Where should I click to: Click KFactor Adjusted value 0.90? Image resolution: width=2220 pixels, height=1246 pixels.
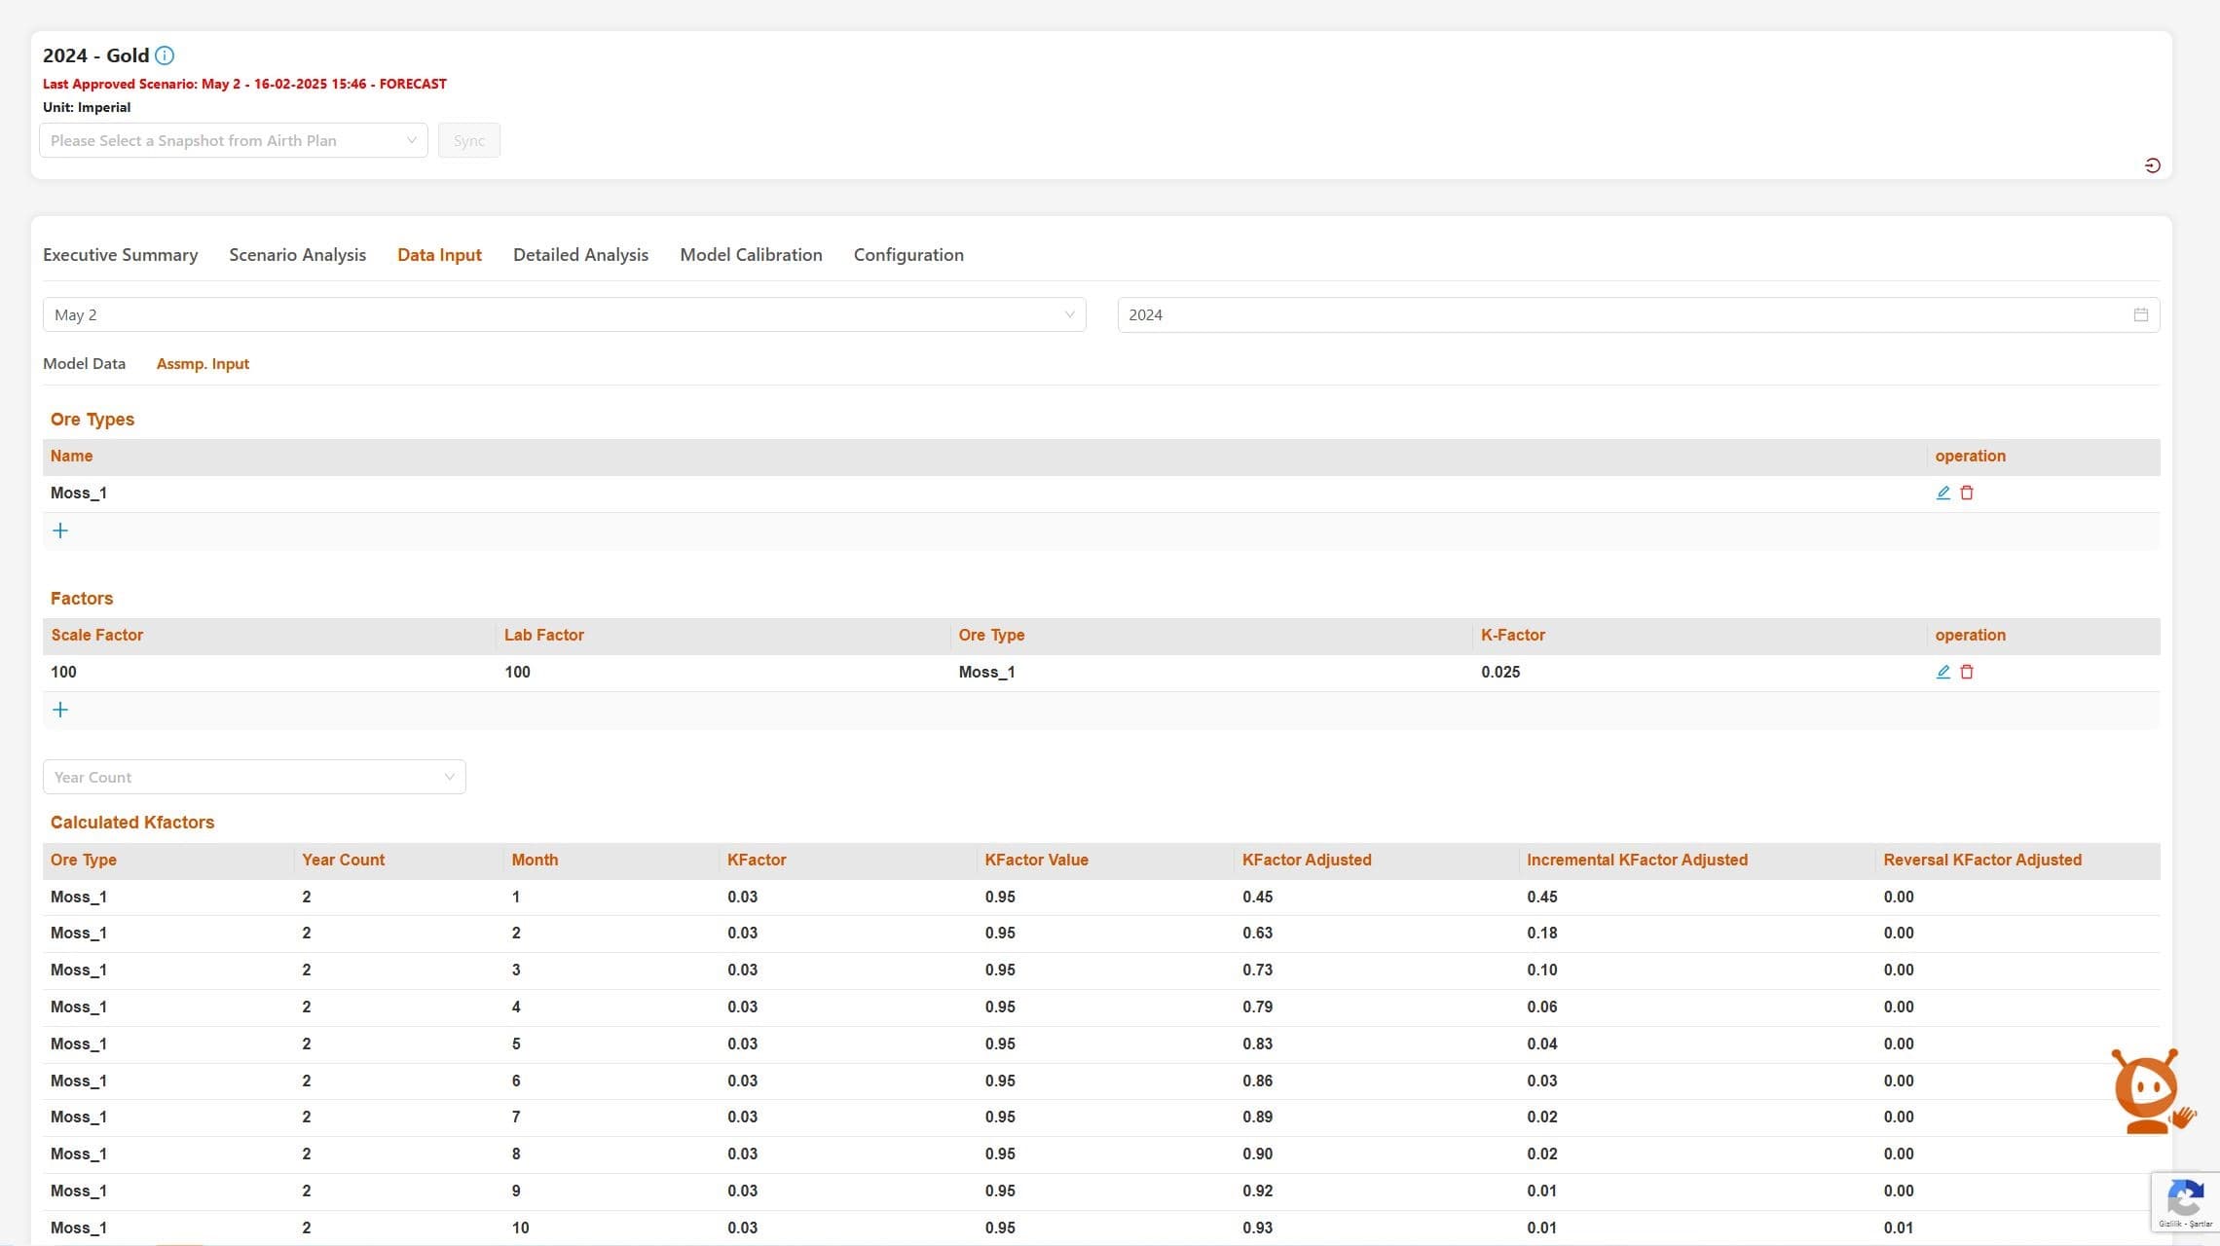pyautogui.click(x=1257, y=1154)
